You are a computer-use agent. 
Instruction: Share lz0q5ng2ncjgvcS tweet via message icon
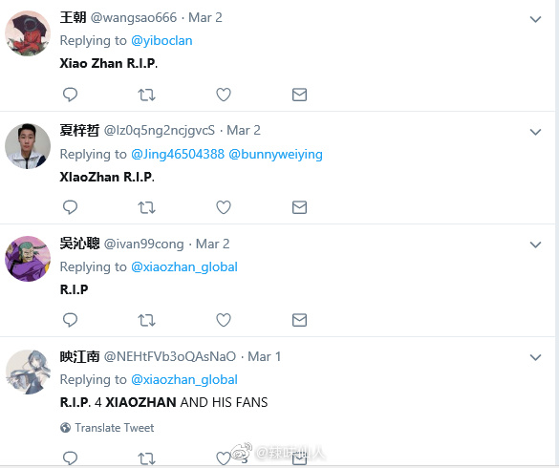(299, 207)
